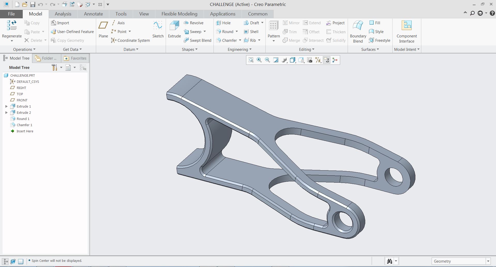Select the Shell tool

click(x=251, y=32)
